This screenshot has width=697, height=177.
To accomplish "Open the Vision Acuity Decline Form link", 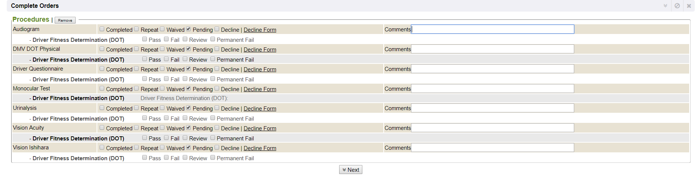I will [x=260, y=128].
